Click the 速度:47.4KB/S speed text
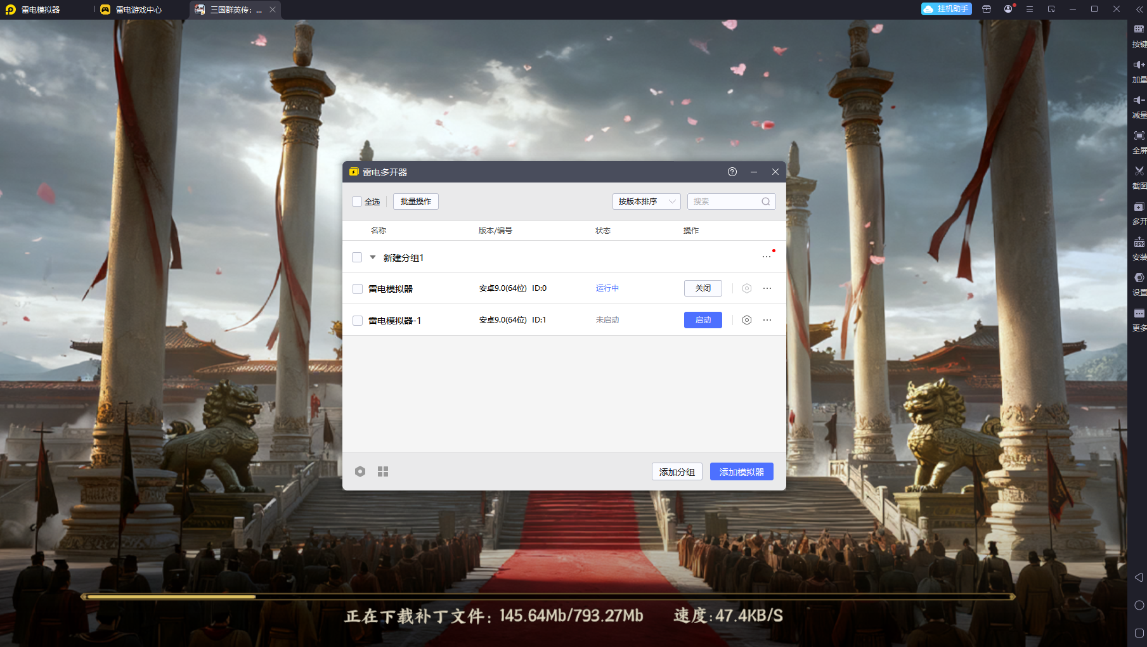 tap(729, 616)
